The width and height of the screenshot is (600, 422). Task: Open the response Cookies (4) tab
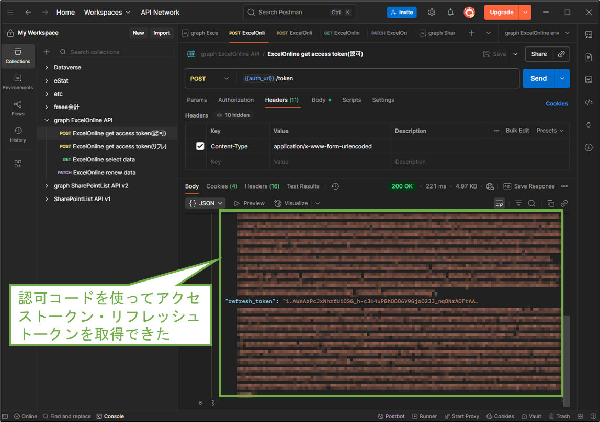click(x=222, y=186)
